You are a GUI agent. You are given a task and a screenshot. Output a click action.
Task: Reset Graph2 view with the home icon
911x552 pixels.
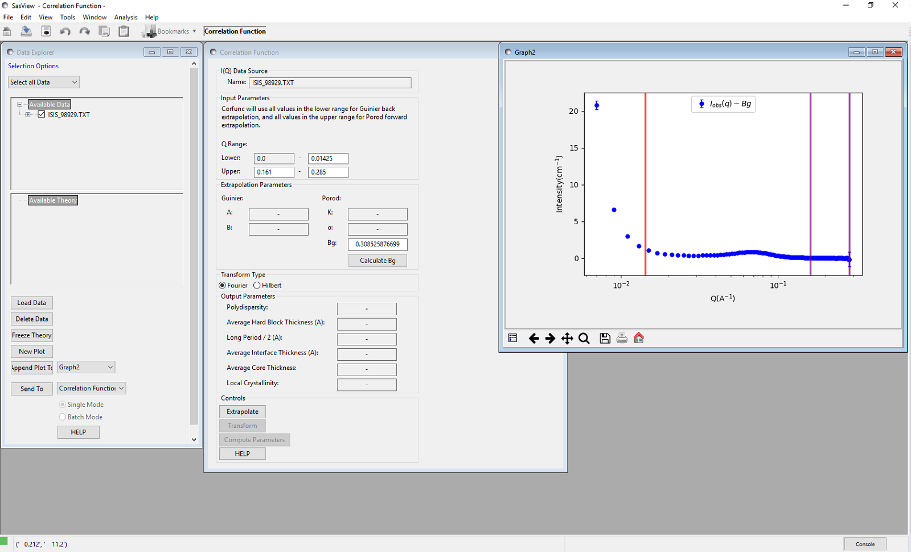point(639,338)
